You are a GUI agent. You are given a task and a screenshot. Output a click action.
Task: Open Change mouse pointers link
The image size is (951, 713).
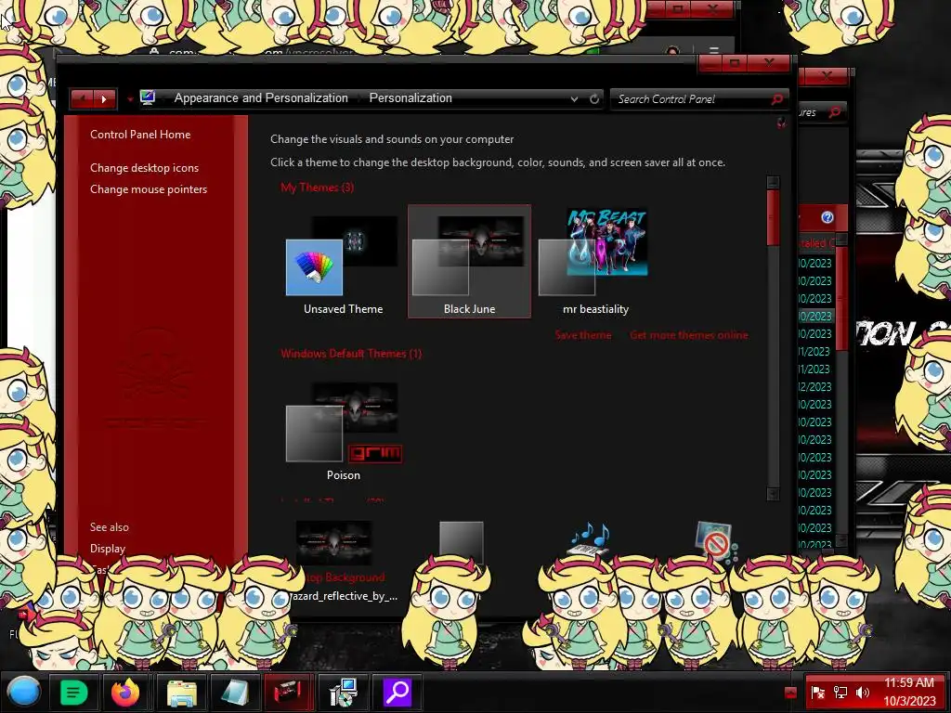[149, 189]
